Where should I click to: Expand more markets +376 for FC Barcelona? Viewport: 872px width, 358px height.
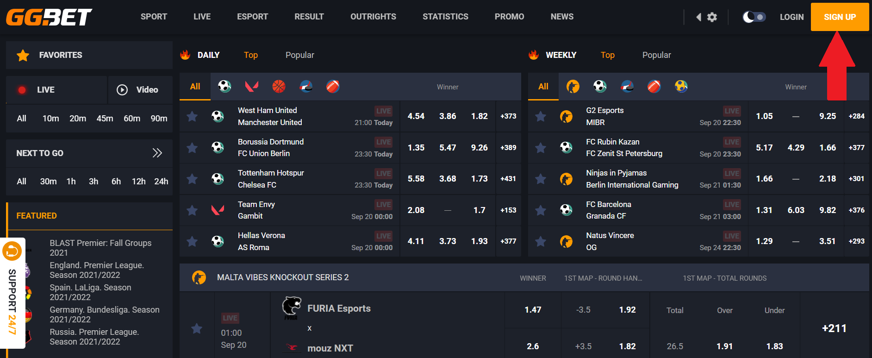click(857, 210)
